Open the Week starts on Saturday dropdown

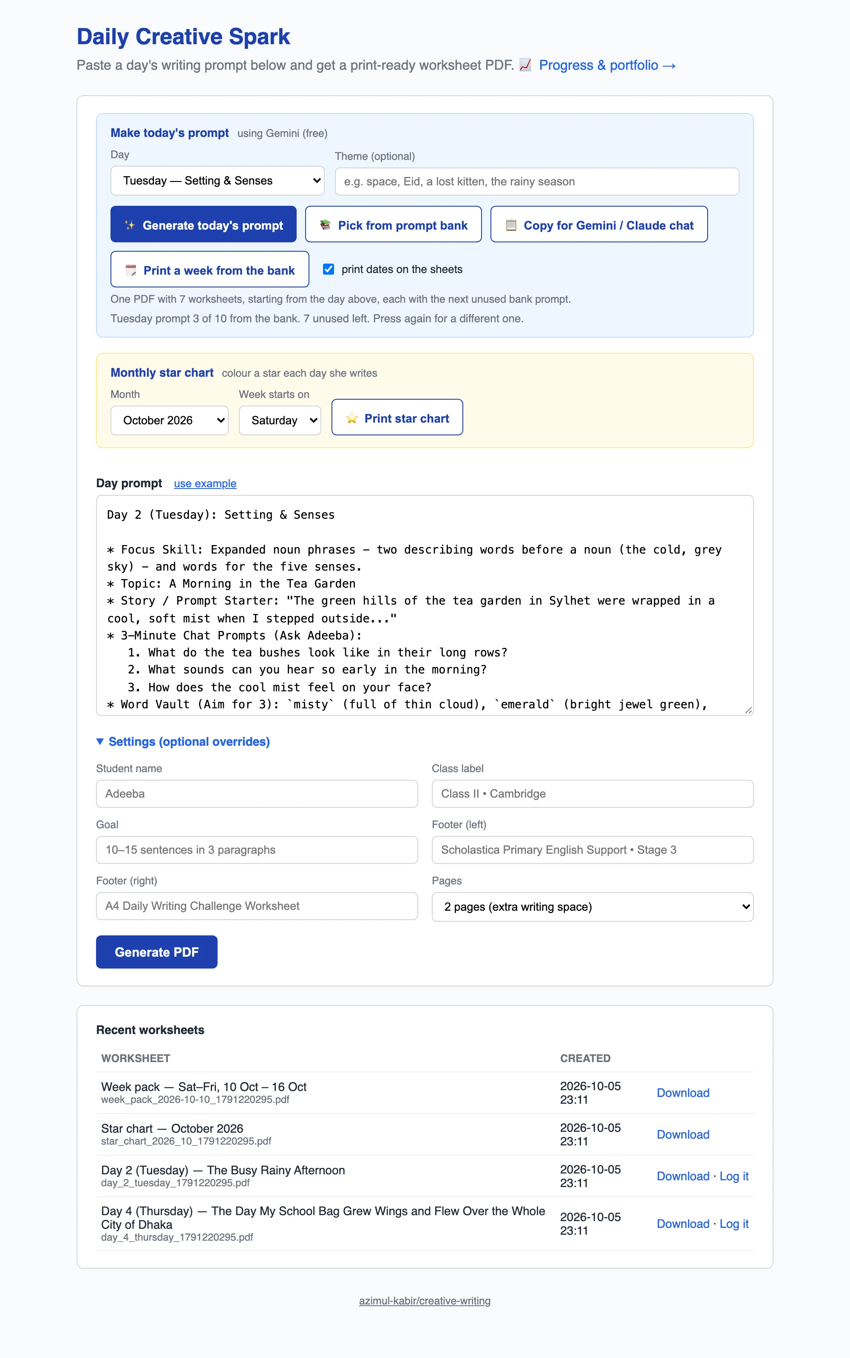click(280, 420)
